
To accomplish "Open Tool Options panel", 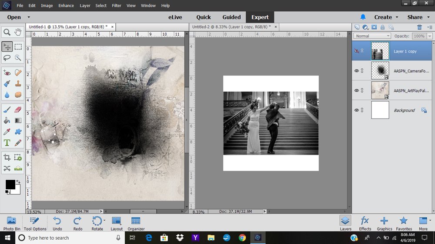I will pyautogui.click(x=35, y=224).
